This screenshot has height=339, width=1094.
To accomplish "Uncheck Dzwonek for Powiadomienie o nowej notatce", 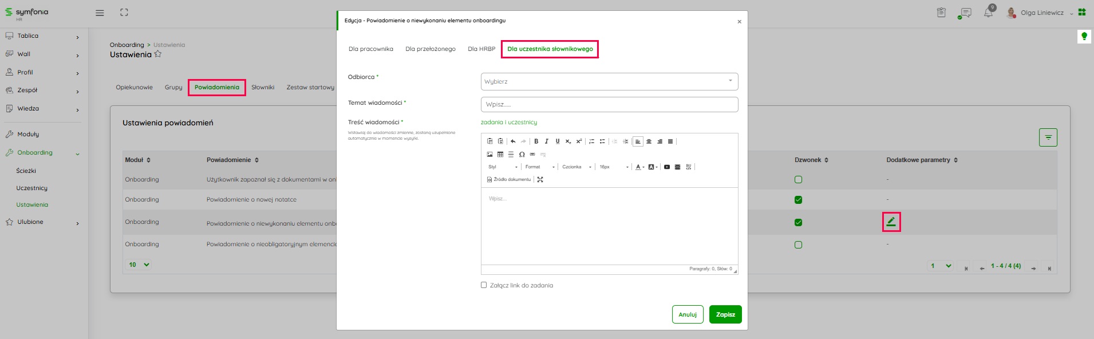I will [x=798, y=200].
